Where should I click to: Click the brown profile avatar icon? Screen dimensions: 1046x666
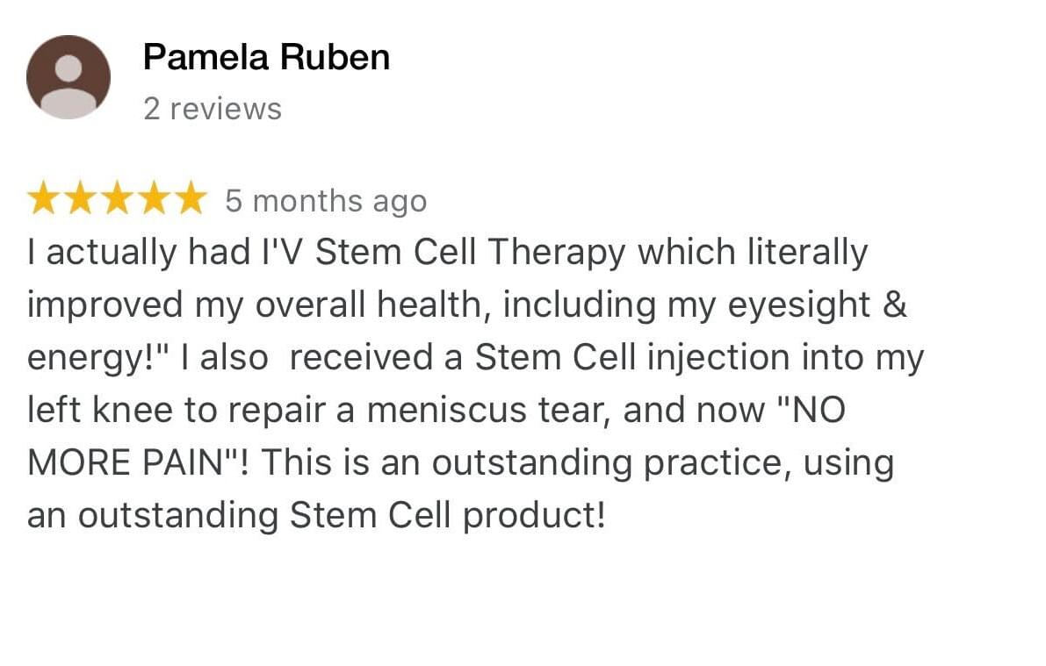[x=68, y=76]
